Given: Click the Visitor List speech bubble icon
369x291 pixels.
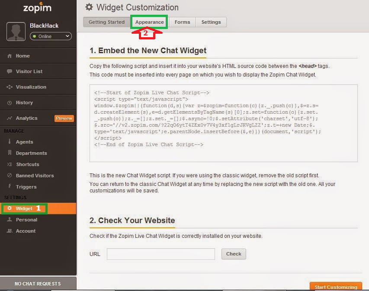Looking at the screenshot, I should (x=10, y=71).
